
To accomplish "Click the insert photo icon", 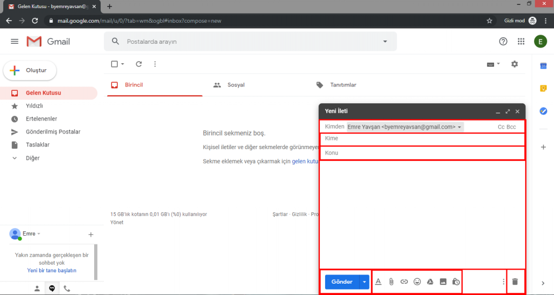I will [443, 281].
